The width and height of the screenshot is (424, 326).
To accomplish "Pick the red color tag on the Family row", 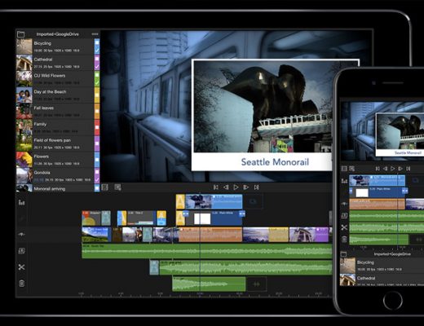I will tap(97, 127).
